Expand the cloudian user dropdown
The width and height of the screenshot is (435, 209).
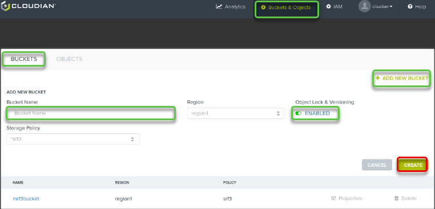(x=382, y=7)
